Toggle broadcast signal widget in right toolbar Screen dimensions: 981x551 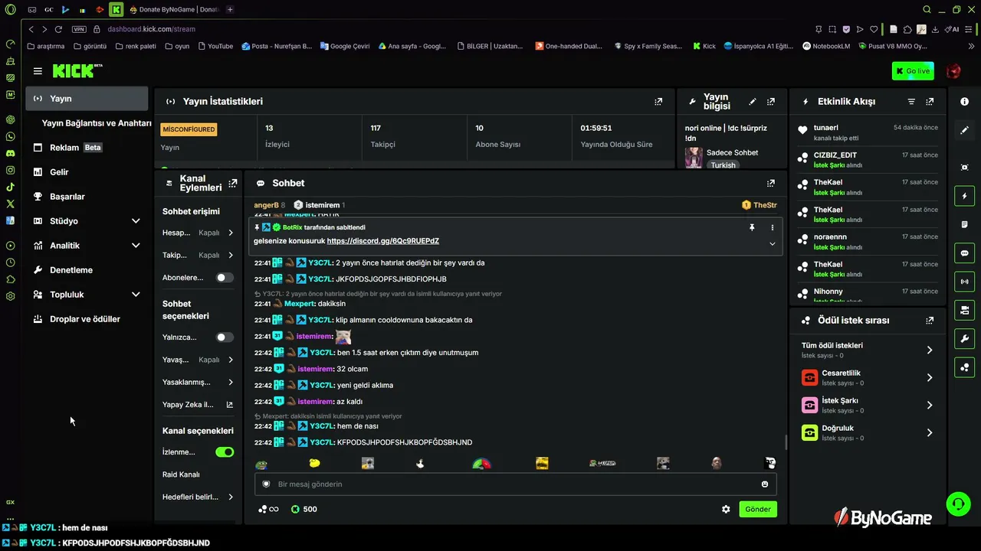tap(964, 282)
